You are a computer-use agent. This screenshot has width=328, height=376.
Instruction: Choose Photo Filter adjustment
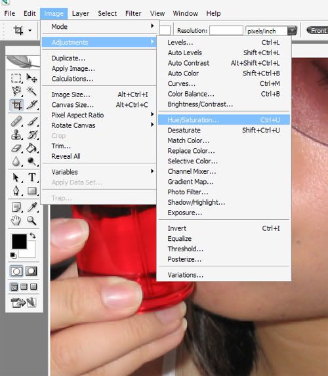[x=224, y=192]
